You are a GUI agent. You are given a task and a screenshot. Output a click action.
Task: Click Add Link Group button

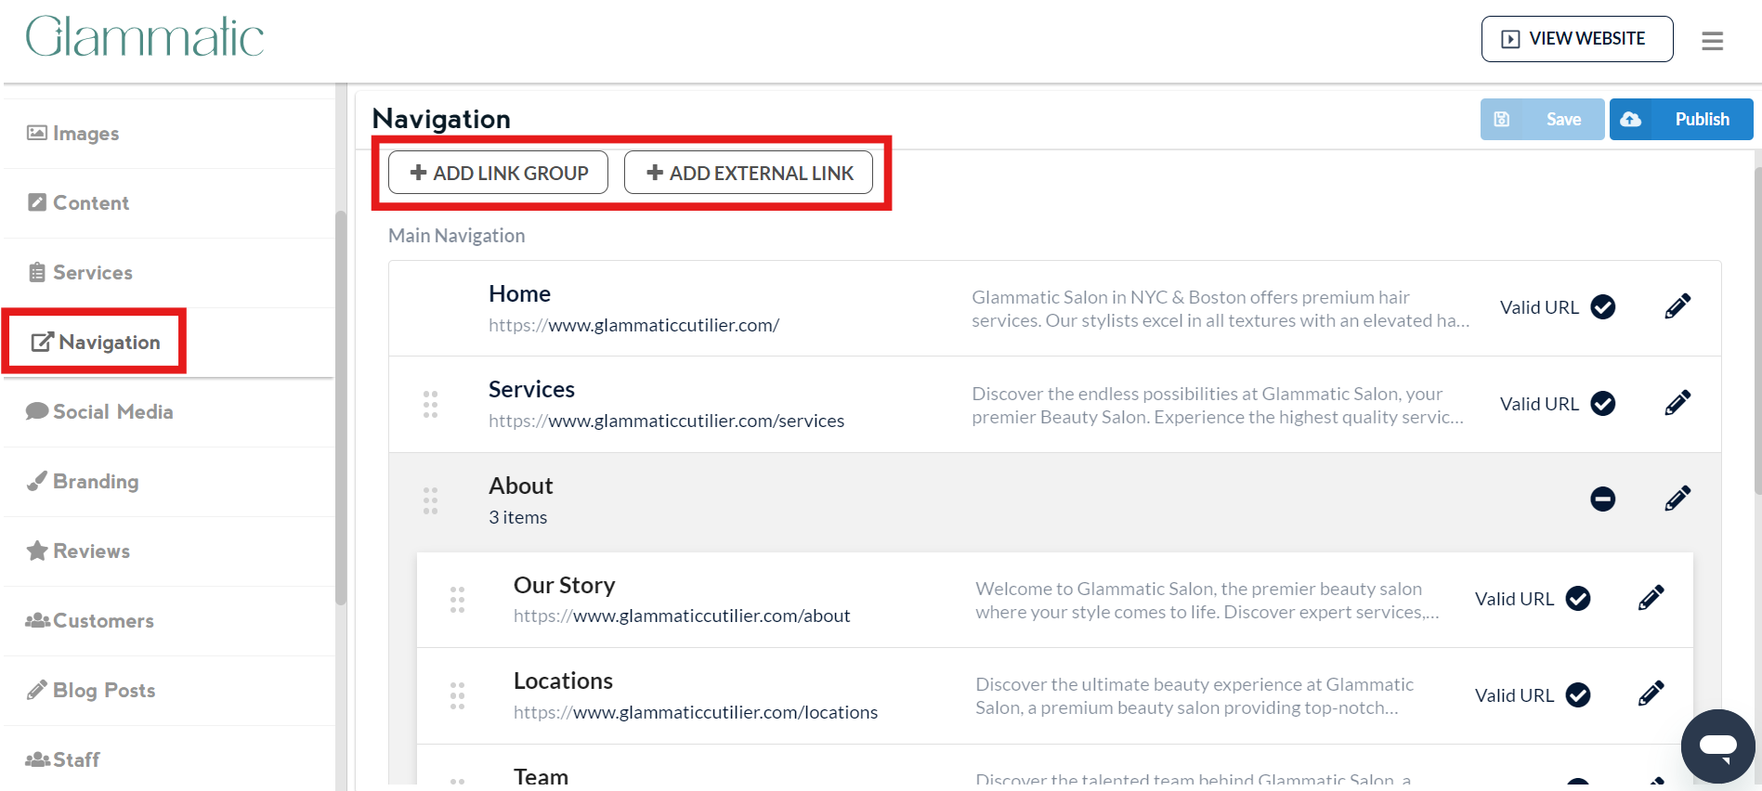(x=498, y=173)
